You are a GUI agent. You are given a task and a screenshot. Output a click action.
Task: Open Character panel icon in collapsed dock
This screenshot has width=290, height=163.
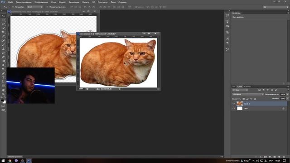click(227, 38)
